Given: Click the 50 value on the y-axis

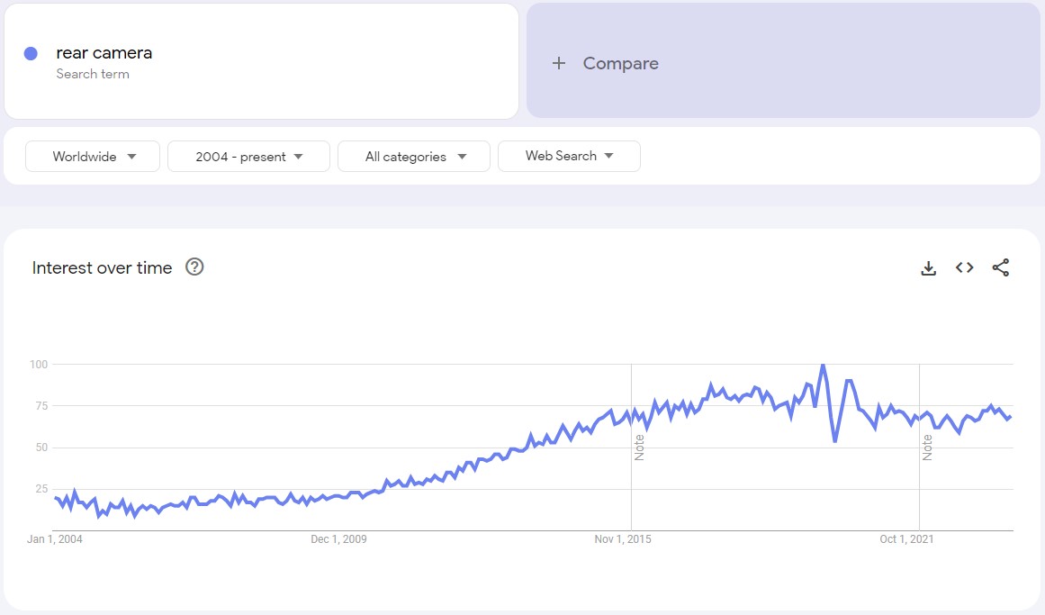Looking at the screenshot, I should [x=41, y=448].
